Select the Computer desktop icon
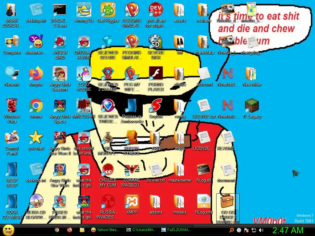Screen dimensions: 315x236 coord(12,45)
